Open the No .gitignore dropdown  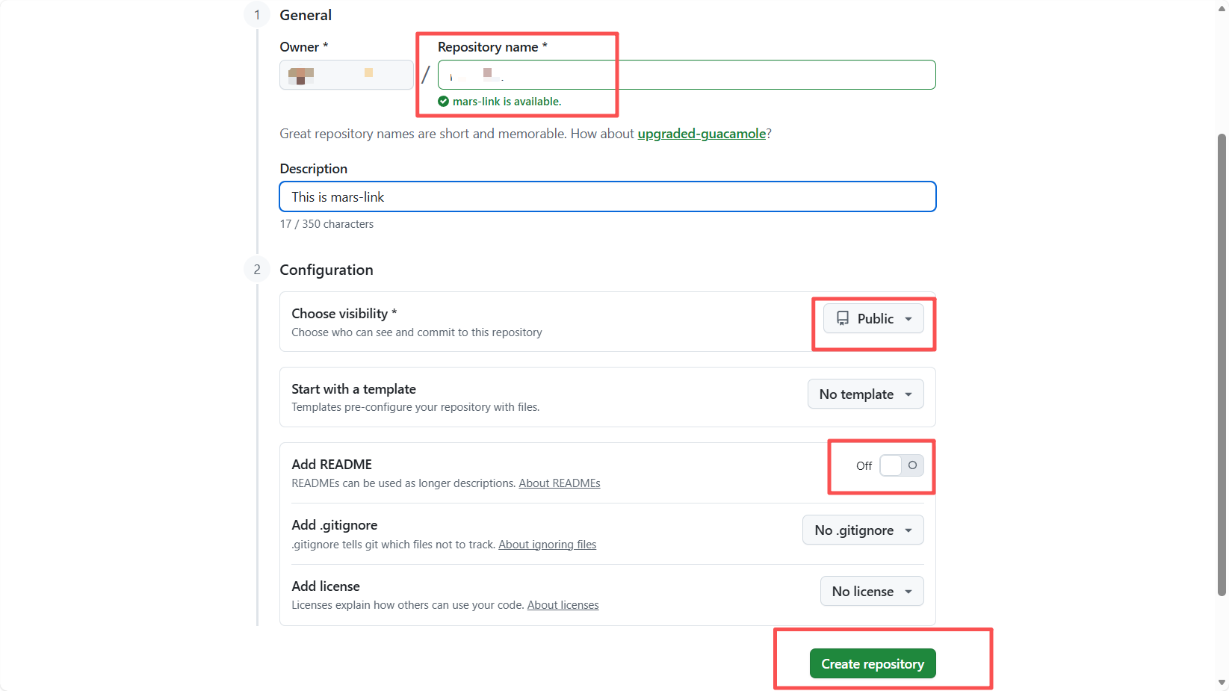[863, 530]
